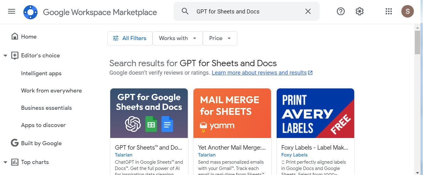Collapse the Top charts section
The height and width of the screenshot is (175, 423).
(5, 162)
